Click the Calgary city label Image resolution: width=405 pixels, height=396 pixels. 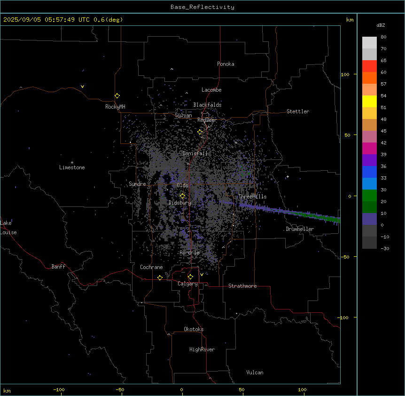tap(187, 284)
